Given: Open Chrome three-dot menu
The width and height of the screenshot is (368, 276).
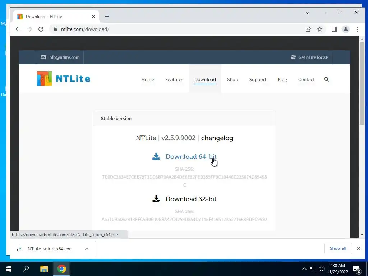Looking at the screenshot, I should pyautogui.click(x=357, y=29).
